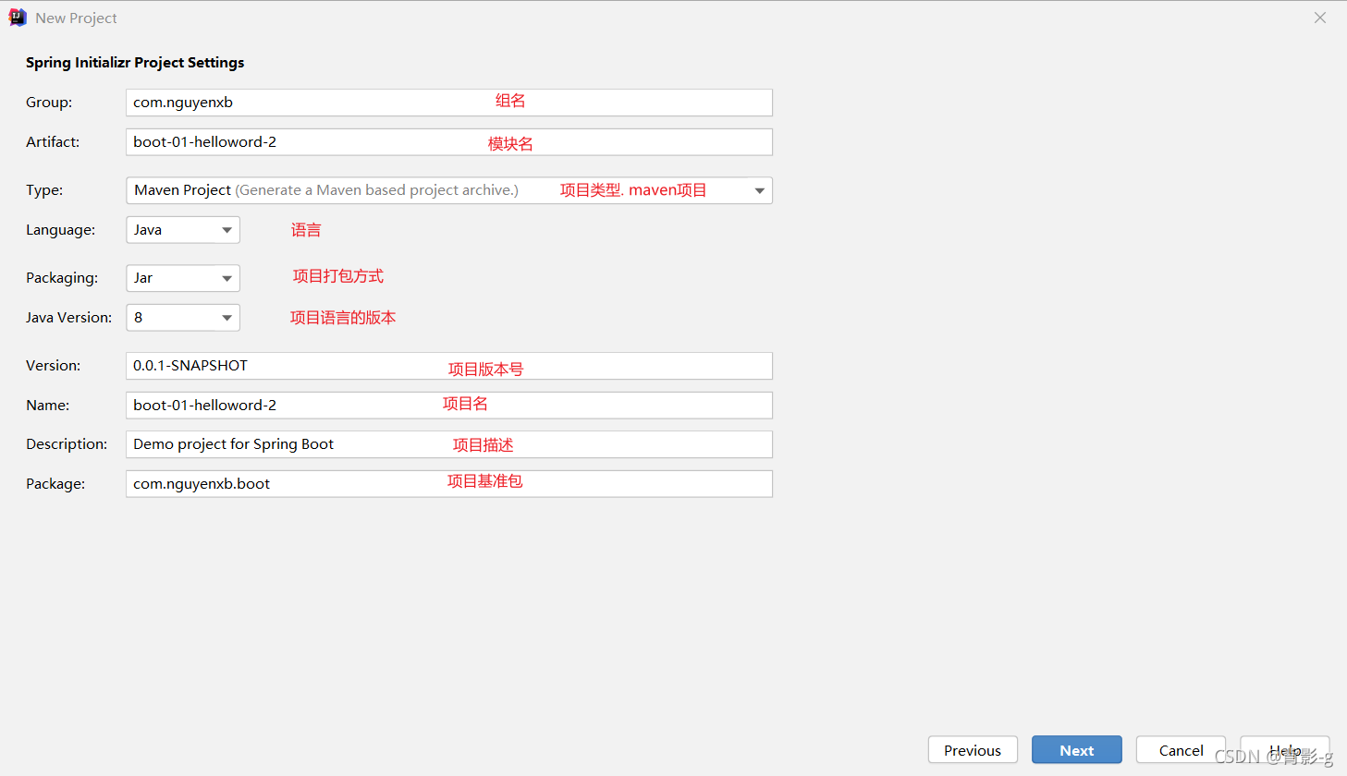Close the New Project dialog
The width and height of the screenshot is (1347, 776).
pyautogui.click(x=1320, y=18)
